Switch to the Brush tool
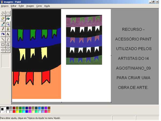This screenshot has width=161, height=121. (8, 29)
